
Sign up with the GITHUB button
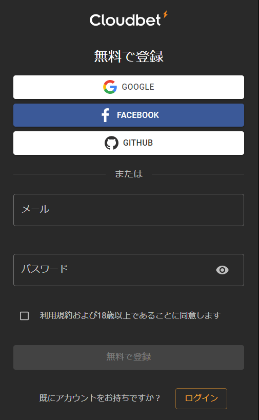point(129,143)
